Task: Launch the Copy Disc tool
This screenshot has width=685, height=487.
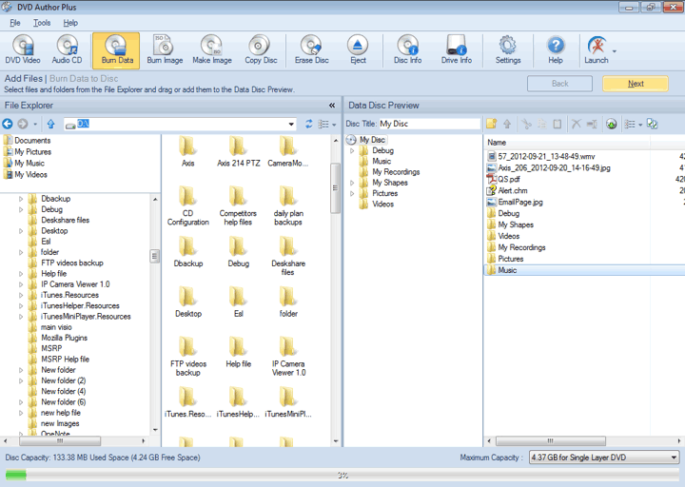Action: pyautogui.click(x=260, y=49)
